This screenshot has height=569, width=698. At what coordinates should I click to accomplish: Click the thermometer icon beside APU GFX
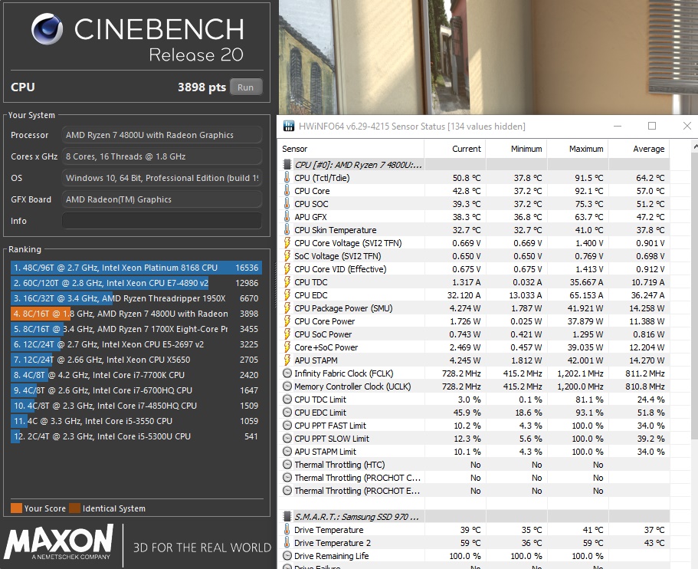(287, 217)
